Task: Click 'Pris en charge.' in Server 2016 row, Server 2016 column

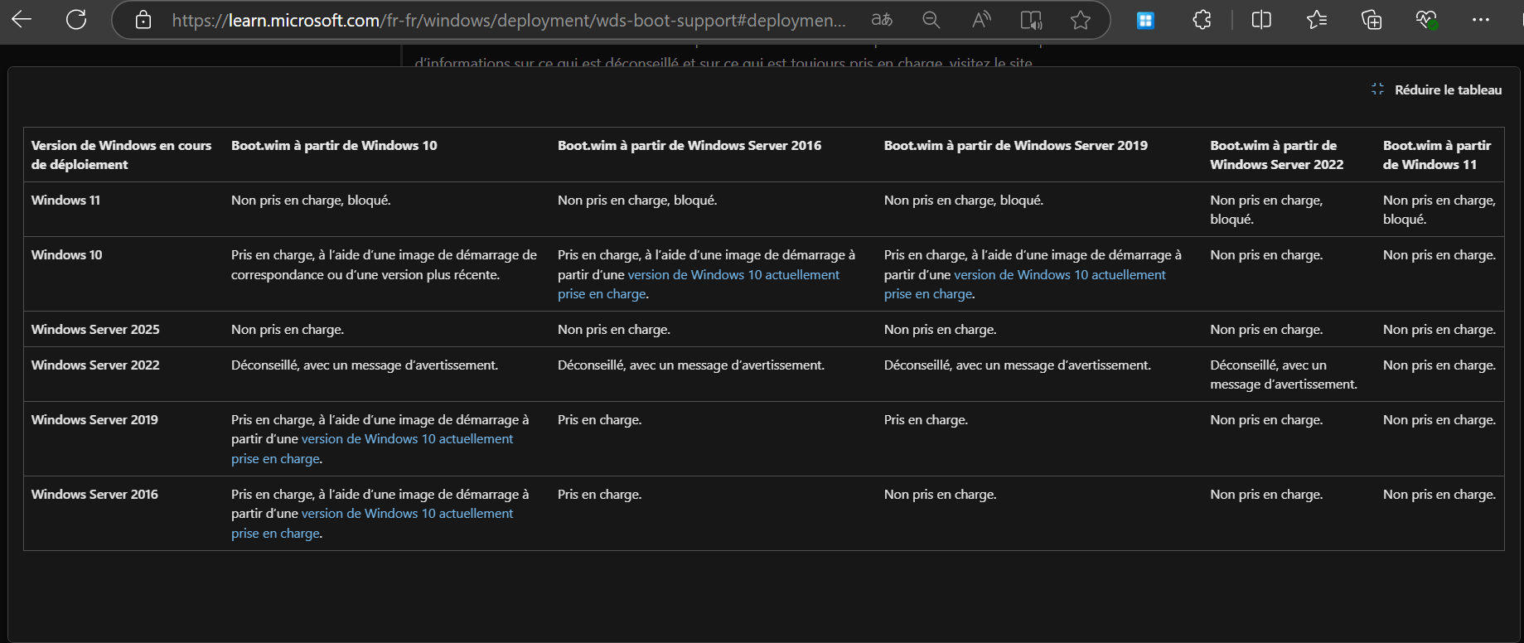Action: pyautogui.click(x=600, y=494)
